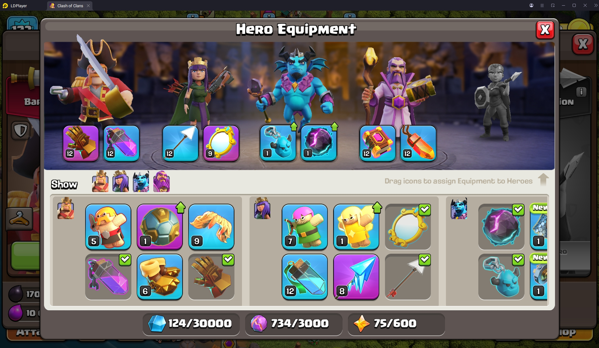Click the checked Rage Vial equipment
599x348 pixels.
tap(108, 277)
